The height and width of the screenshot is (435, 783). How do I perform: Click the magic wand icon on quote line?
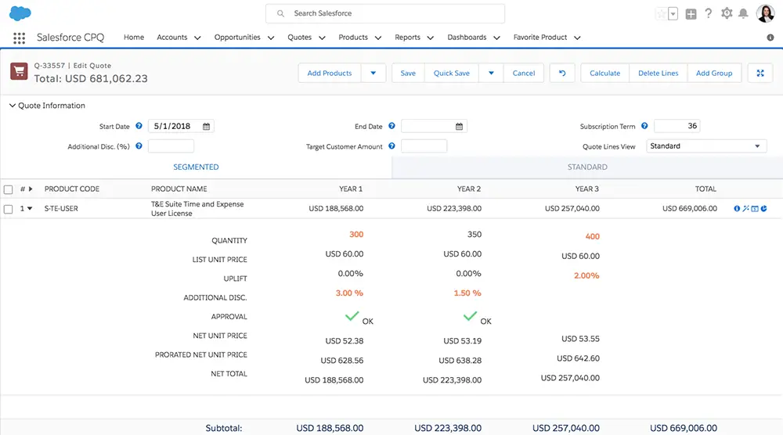pyautogui.click(x=745, y=209)
